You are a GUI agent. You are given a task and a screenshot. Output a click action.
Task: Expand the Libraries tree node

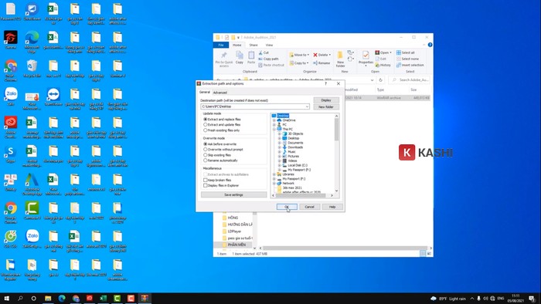(x=274, y=174)
